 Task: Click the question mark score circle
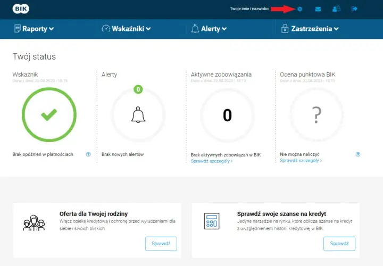(x=317, y=115)
